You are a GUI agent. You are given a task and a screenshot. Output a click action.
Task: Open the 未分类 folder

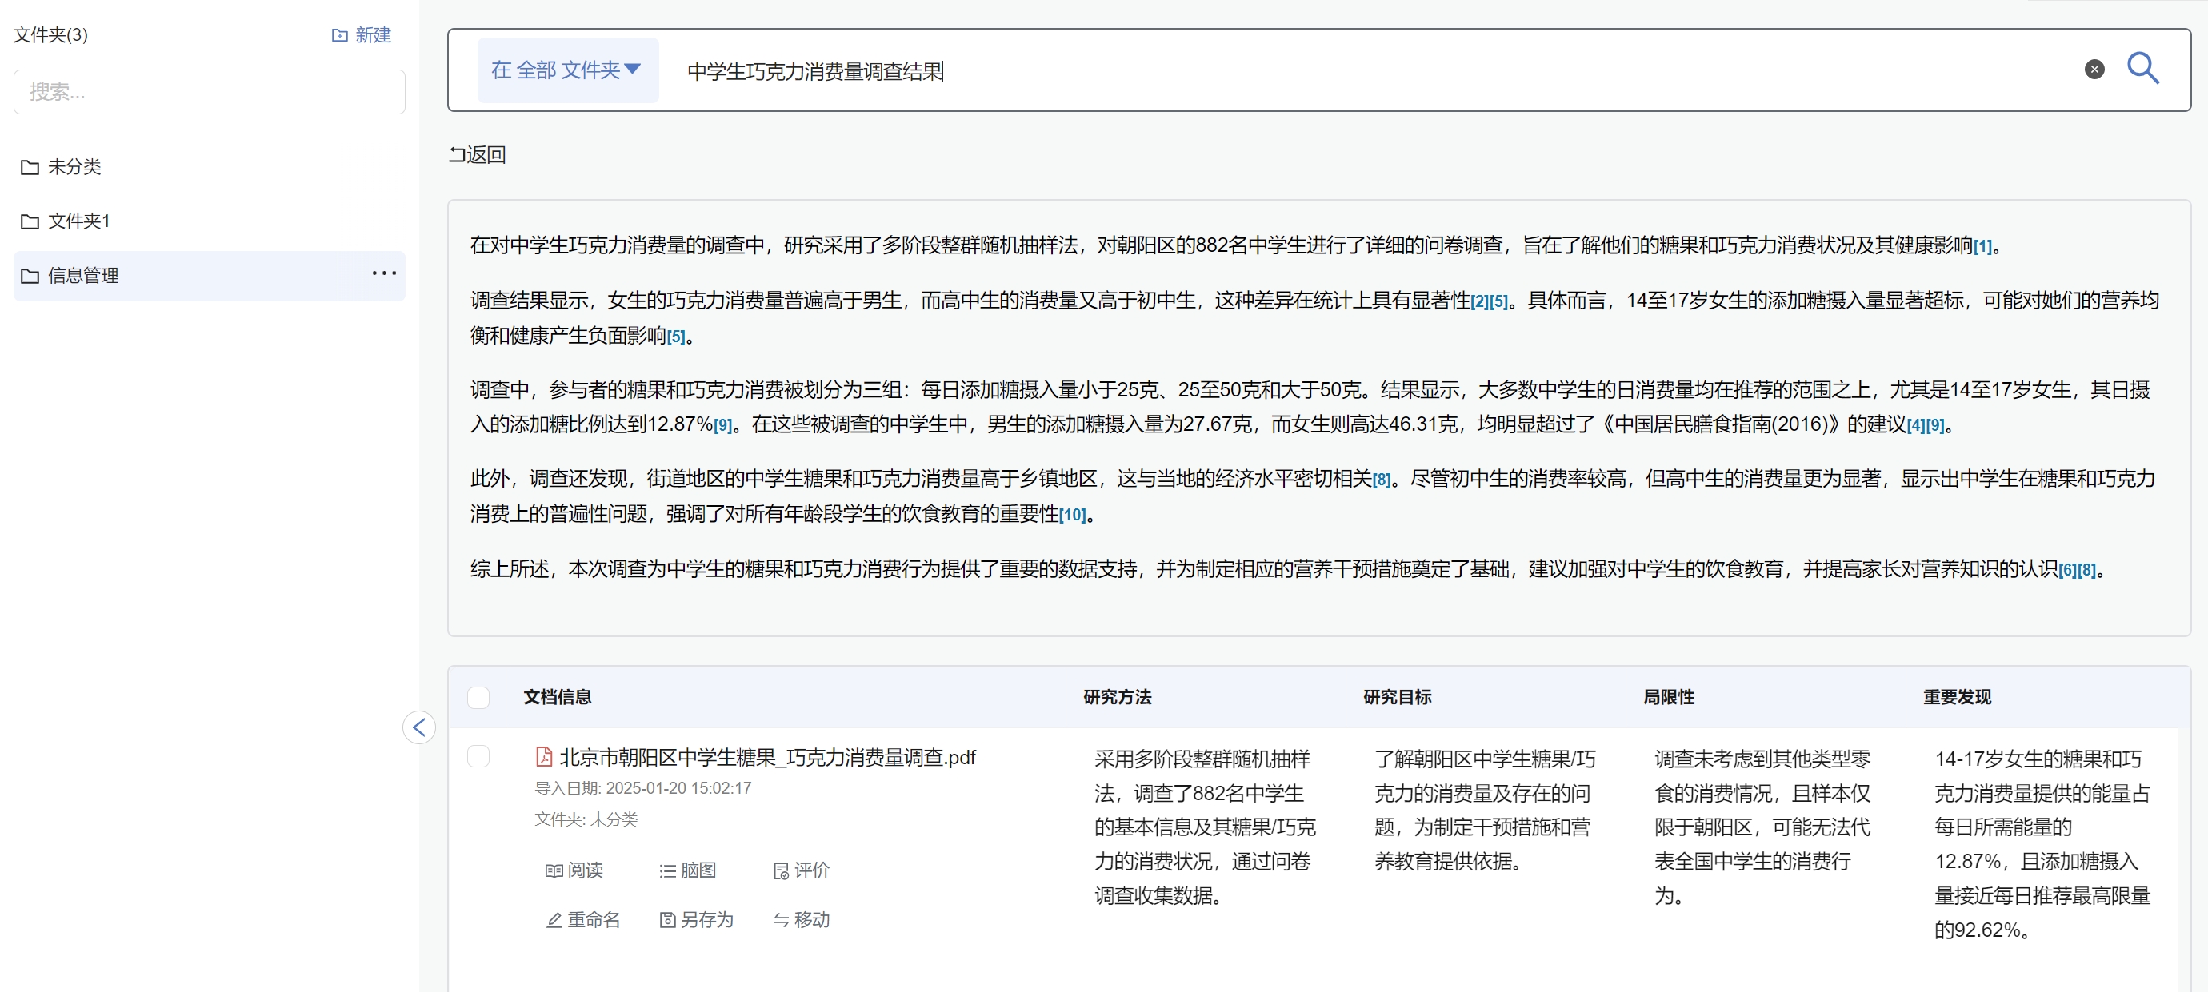(x=209, y=167)
